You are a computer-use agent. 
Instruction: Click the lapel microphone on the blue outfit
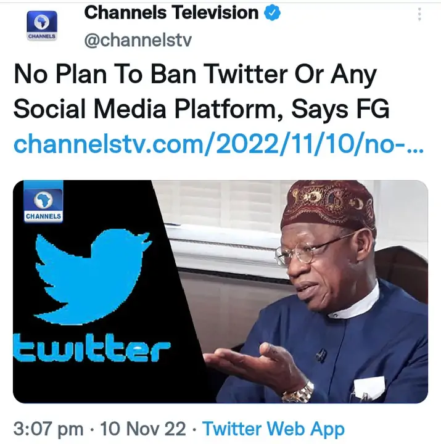[x=321, y=356]
